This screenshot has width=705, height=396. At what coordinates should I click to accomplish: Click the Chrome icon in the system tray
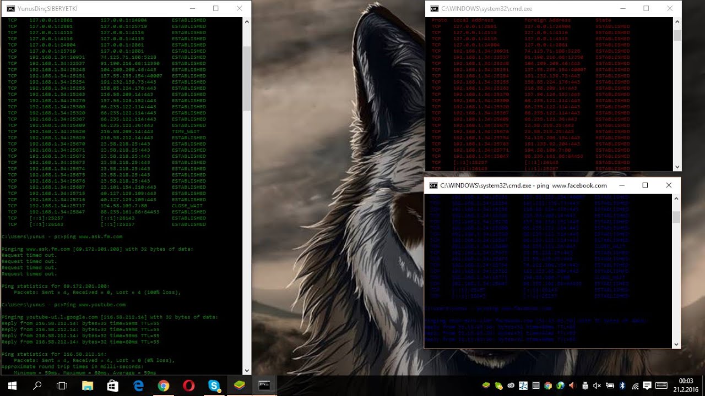[x=548, y=386]
